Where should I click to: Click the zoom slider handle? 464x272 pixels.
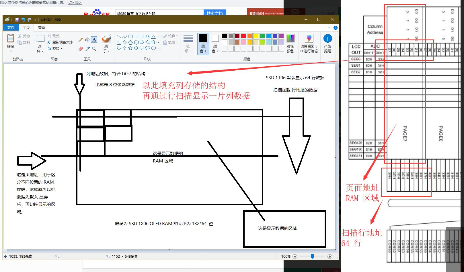(x=312, y=256)
